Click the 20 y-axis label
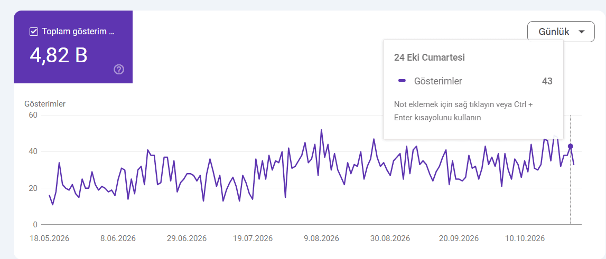The image size is (606, 259). point(32,188)
